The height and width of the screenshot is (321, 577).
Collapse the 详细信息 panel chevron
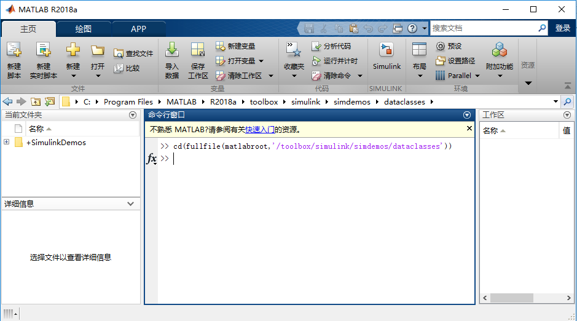(x=130, y=204)
